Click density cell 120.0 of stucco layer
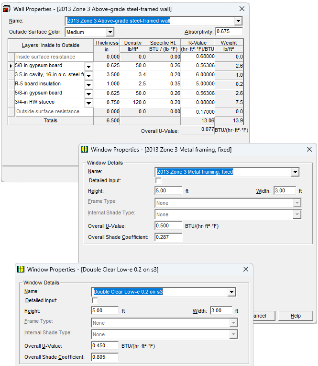The height and width of the screenshot is (366, 318). pyautogui.click(x=133, y=102)
